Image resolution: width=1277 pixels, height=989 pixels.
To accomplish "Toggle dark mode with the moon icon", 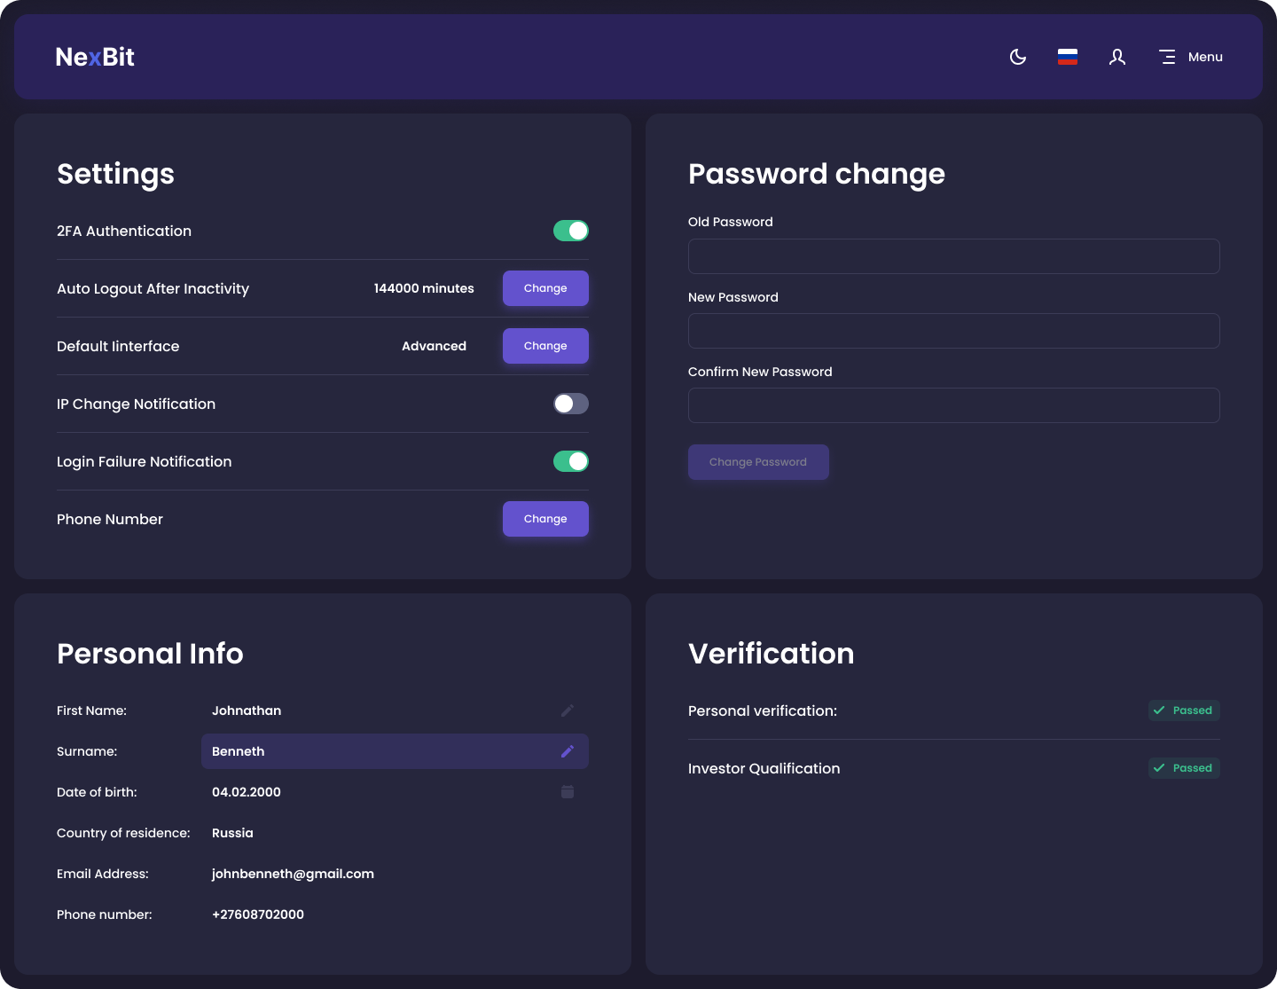I will 1017,56.
